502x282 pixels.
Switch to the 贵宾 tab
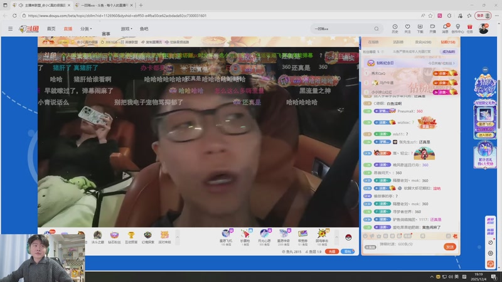coord(423,42)
